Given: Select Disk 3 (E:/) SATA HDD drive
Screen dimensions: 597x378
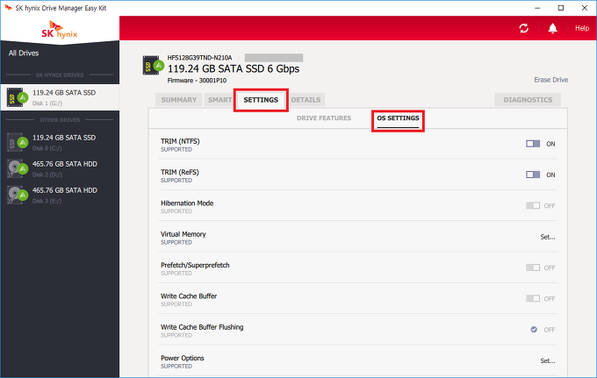Looking at the screenshot, I should [60, 195].
